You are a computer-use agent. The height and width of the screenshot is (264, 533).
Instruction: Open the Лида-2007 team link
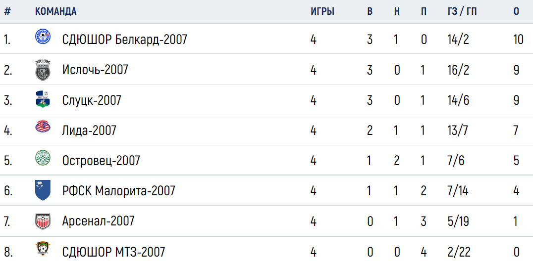tap(89, 131)
